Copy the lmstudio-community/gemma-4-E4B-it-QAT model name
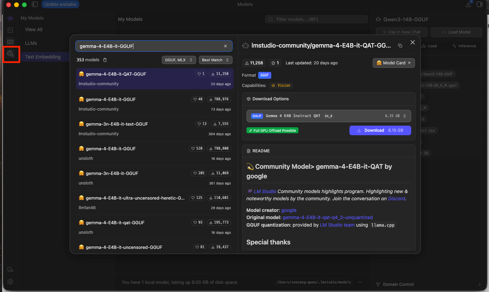 400,46
